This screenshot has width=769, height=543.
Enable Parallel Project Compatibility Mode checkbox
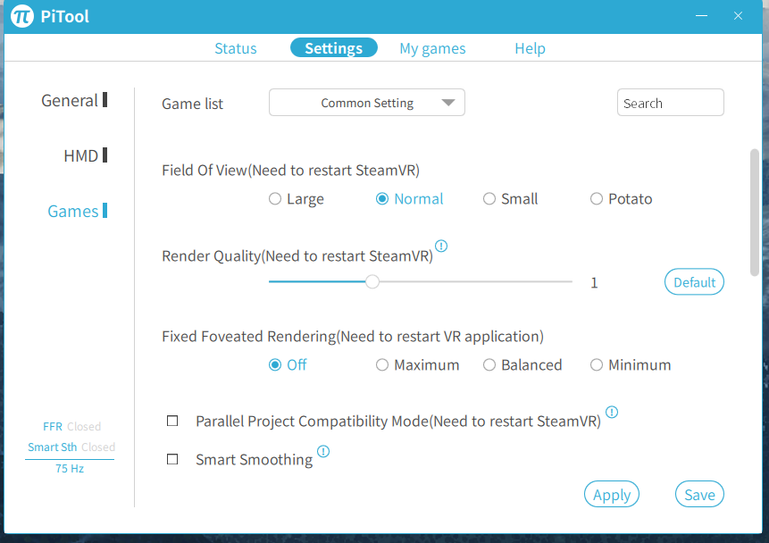tap(172, 421)
